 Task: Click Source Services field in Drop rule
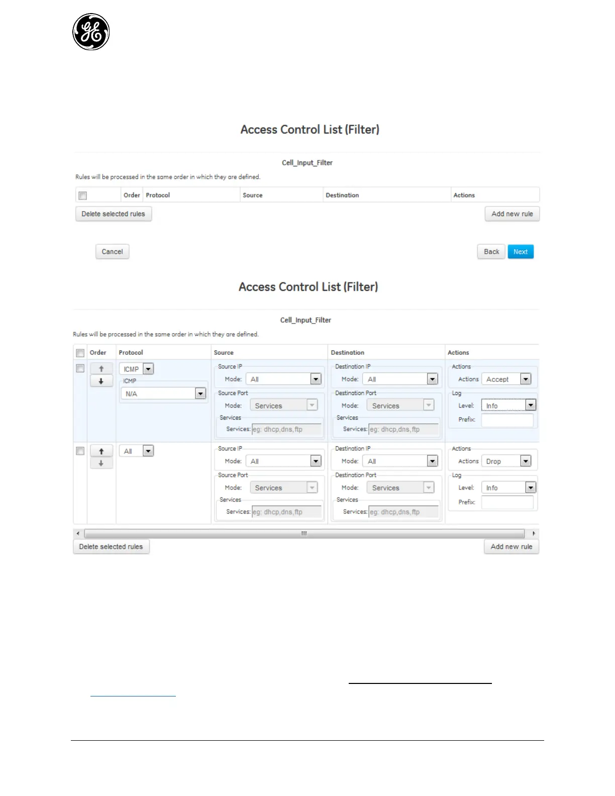click(x=287, y=512)
